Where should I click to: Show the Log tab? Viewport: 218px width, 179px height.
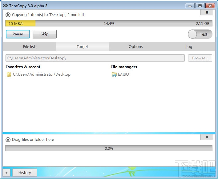pos(189,46)
